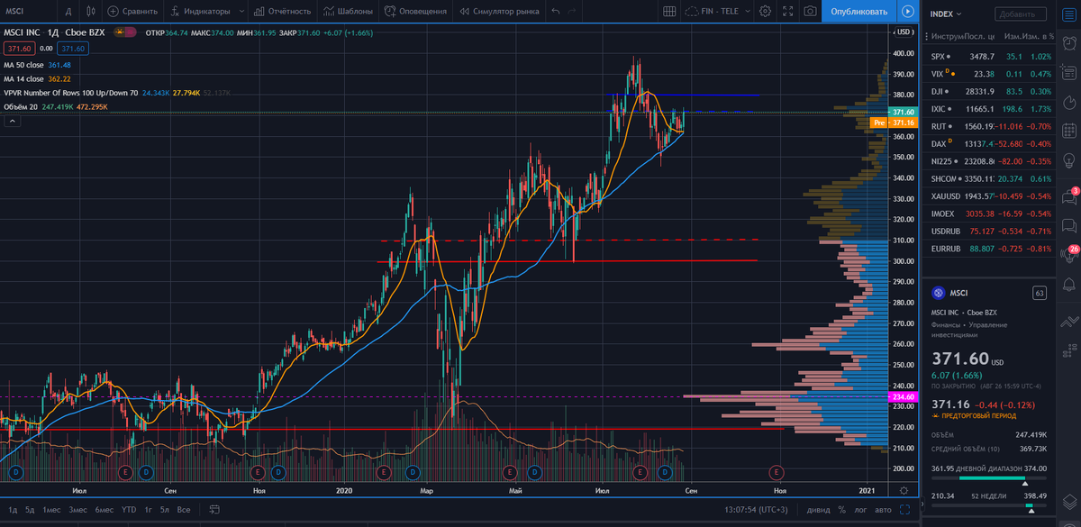Sort watchlist by Инструм column
Viewport: 1081px width, 527px height.
point(947,36)
